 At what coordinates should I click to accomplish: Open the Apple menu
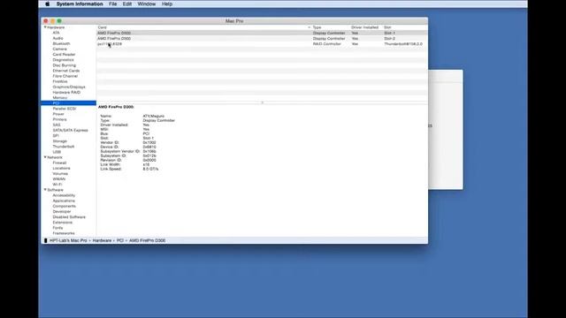pyautogui.click(x=47, y=4)
